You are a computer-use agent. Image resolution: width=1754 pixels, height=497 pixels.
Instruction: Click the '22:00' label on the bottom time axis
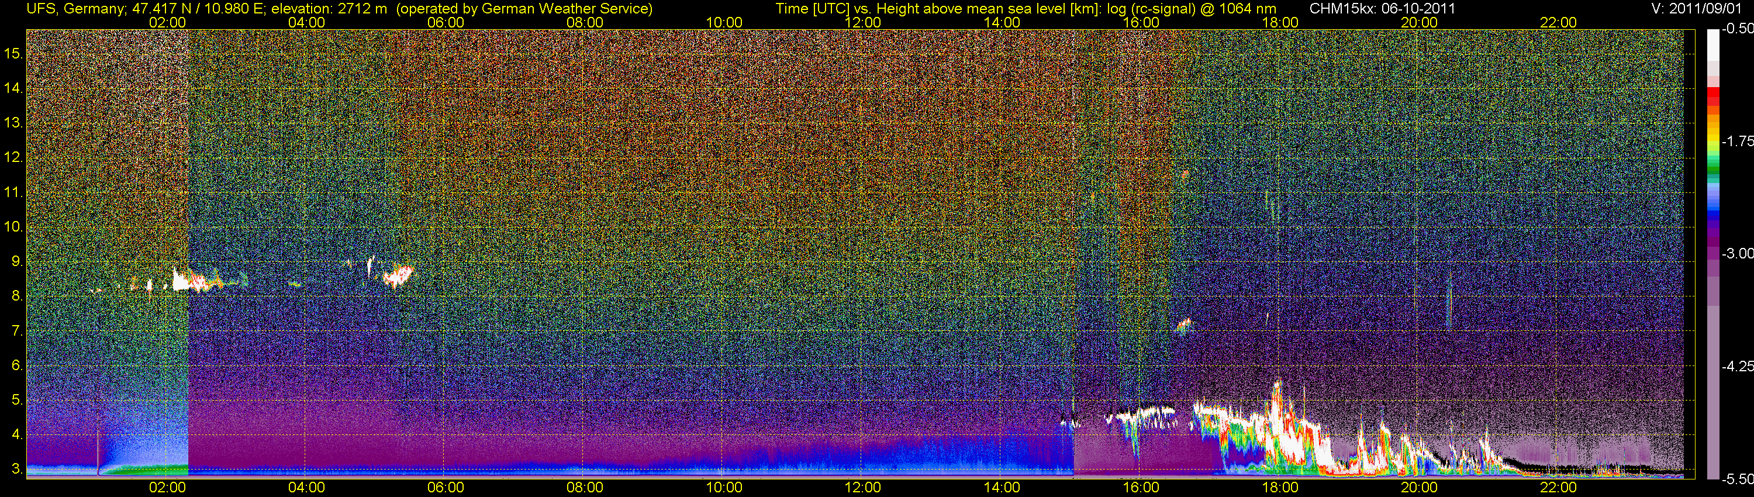(x=1559, y=488)
